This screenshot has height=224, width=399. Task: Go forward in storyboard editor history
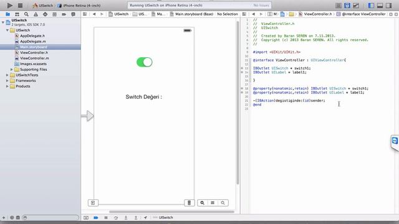102,14
